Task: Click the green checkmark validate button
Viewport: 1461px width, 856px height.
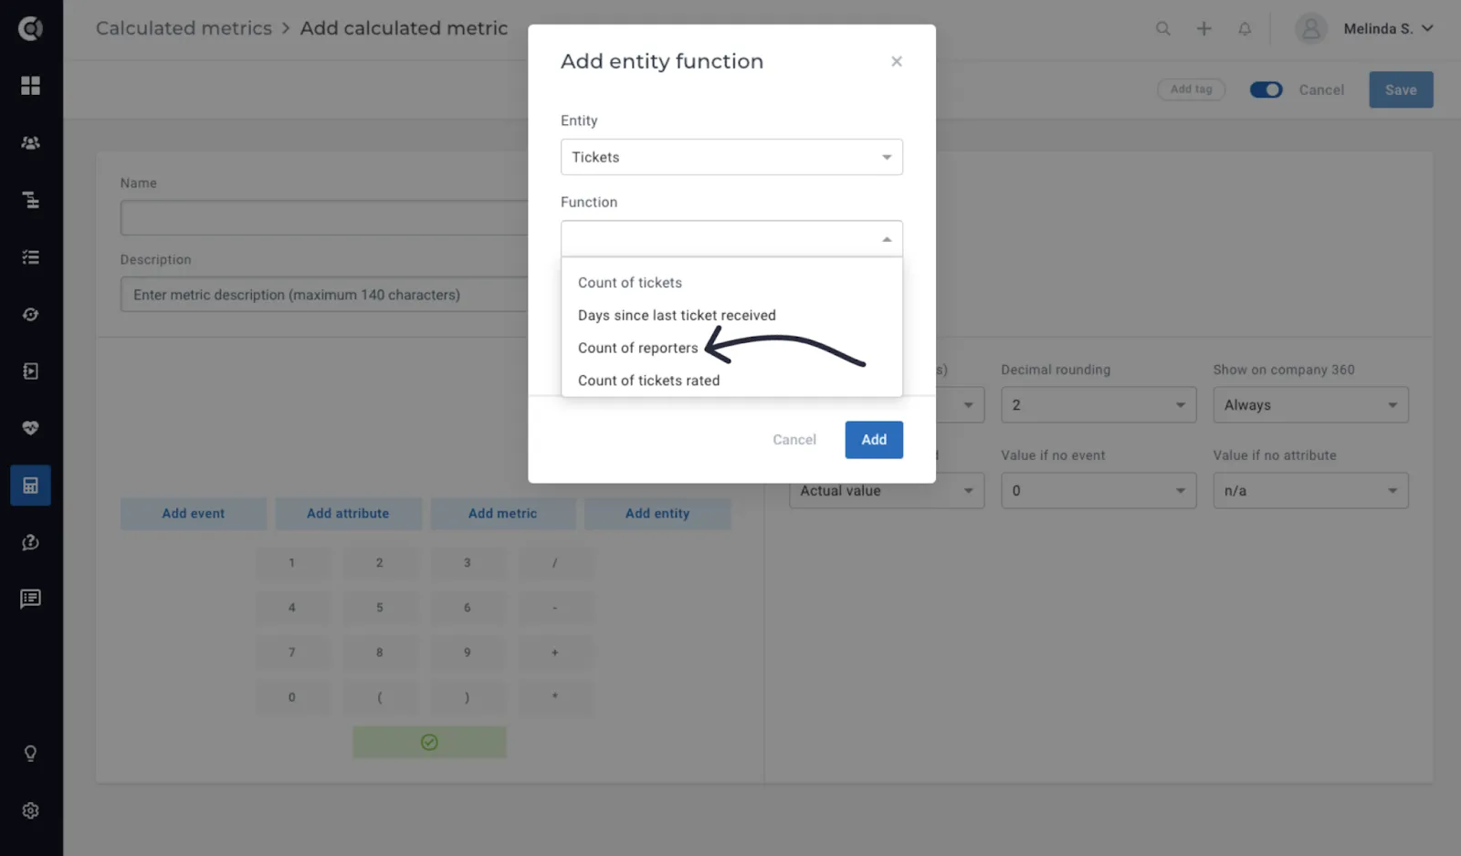Action: click(x=429, y=742)
